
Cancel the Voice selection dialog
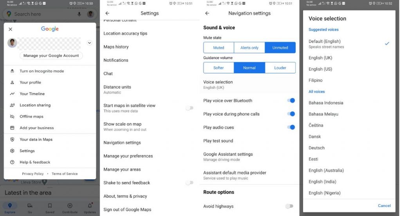(384, 205)
